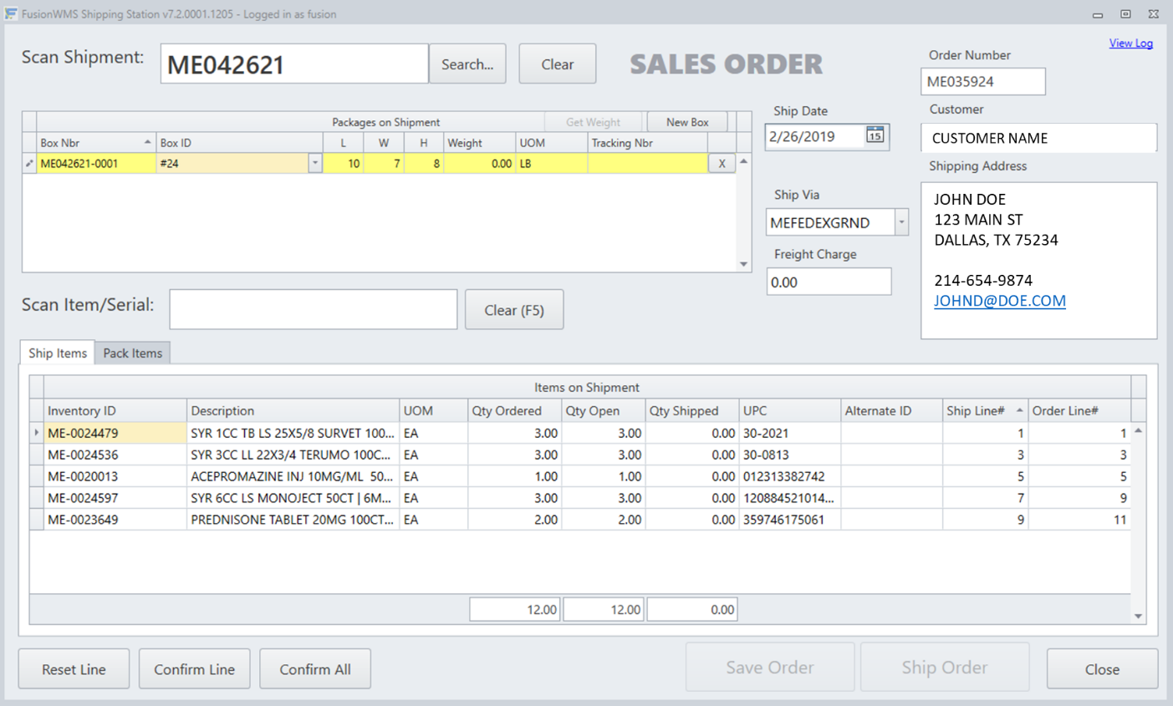Click the package Width cell 7

coord(384,164)
